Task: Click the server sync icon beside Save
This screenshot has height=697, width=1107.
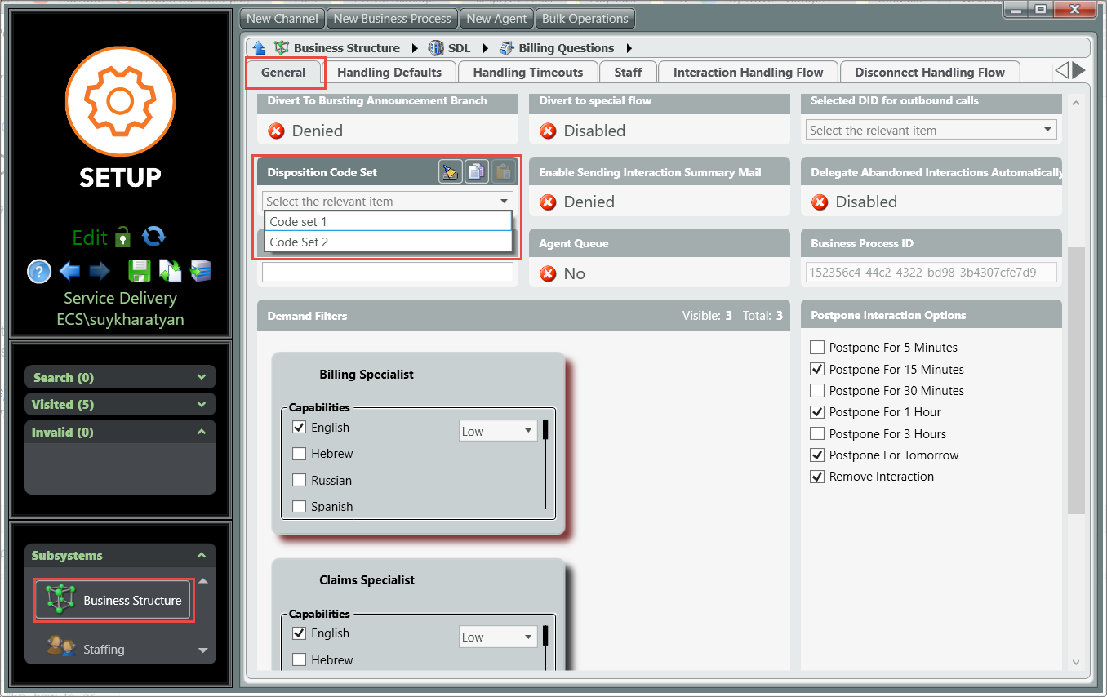Action: (201, 271)
